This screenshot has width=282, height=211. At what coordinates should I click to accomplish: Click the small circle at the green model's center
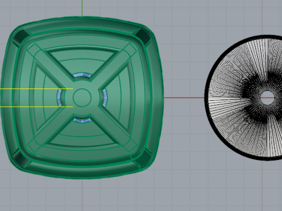click(x=82, y=97)
